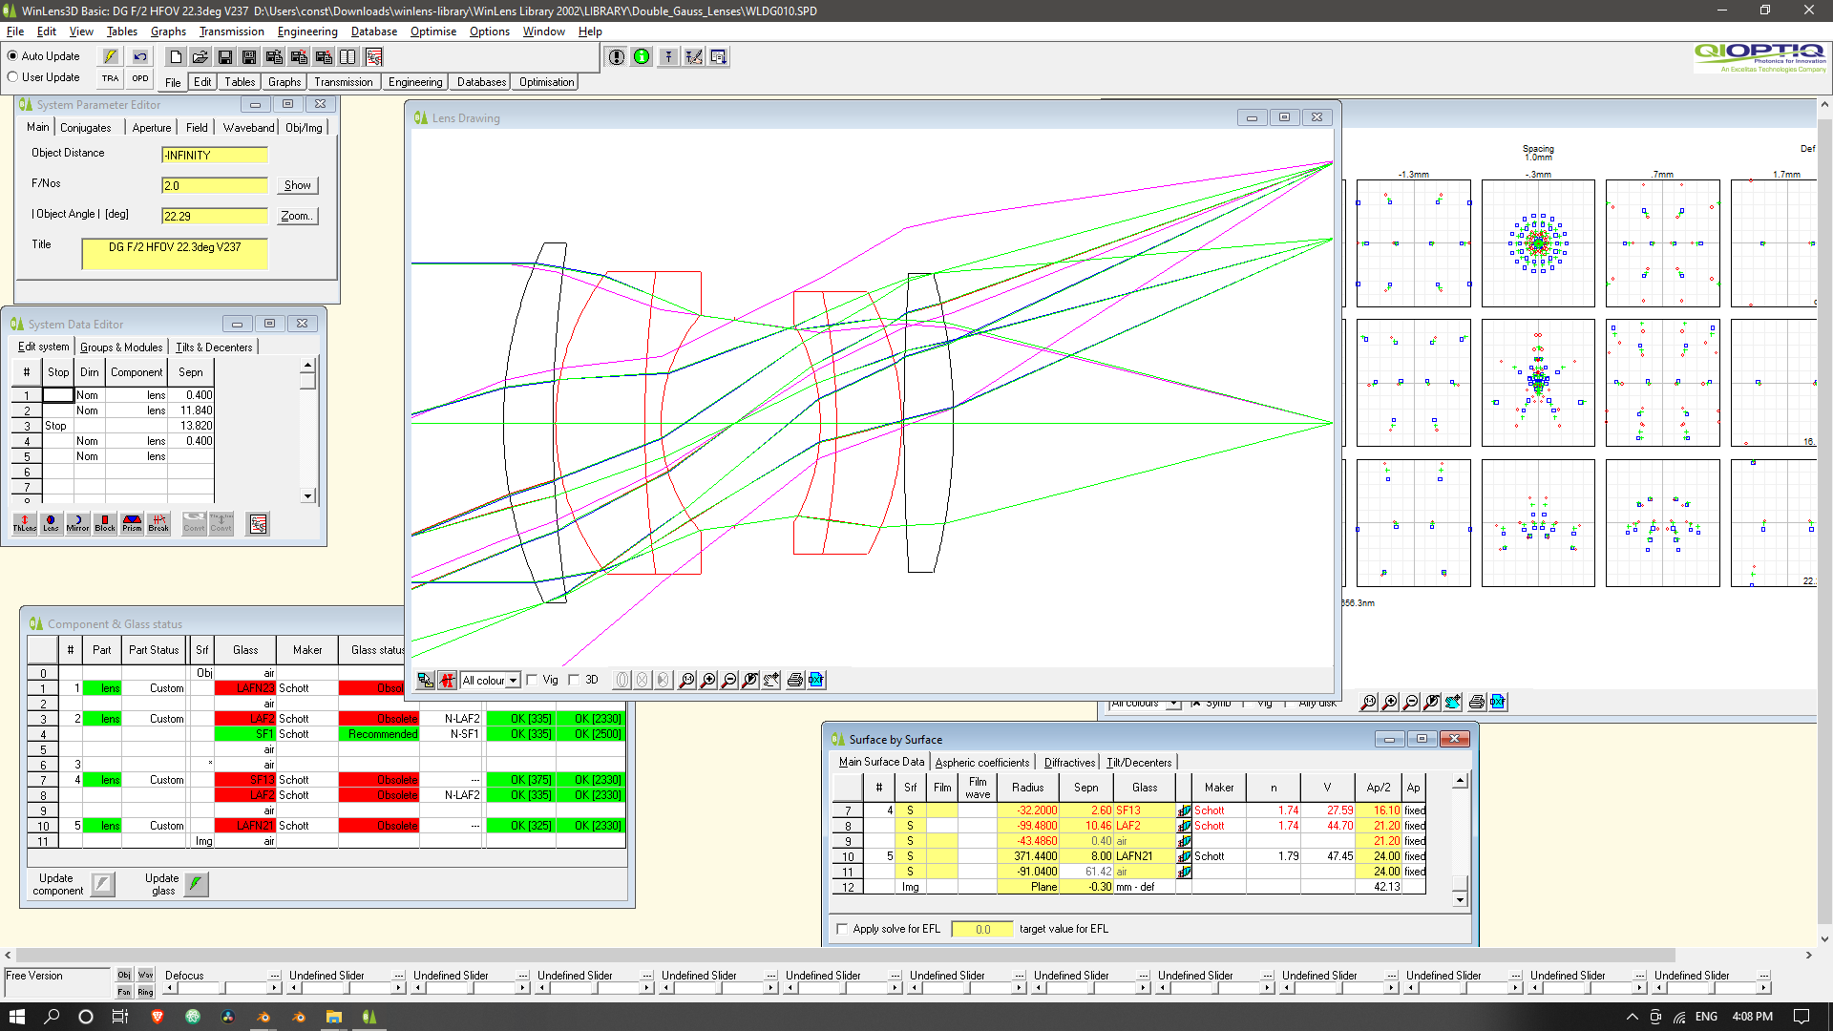Screen dimensions: 1833x1031
Task: Click the zoom-in magnifier in Lens Drawing
Action: pos(707,680)
